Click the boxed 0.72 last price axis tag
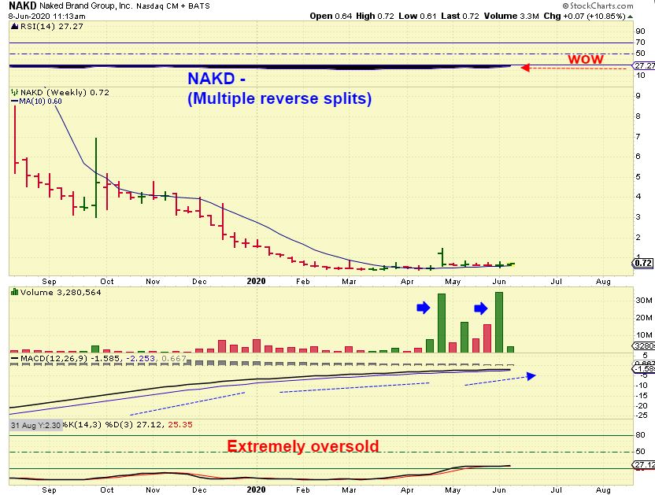Screen dimensions: 655x495 click(x=643, y=263)
